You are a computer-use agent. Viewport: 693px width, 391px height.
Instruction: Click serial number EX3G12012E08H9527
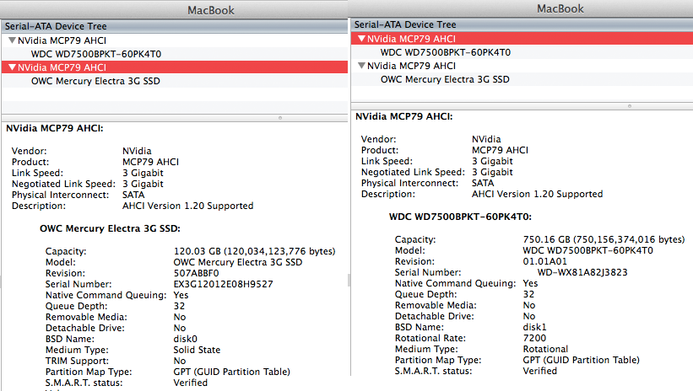[x=223, y=284]
